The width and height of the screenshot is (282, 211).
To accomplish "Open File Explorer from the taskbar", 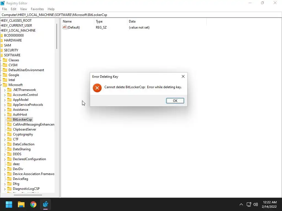I will (x=21, y=204).
